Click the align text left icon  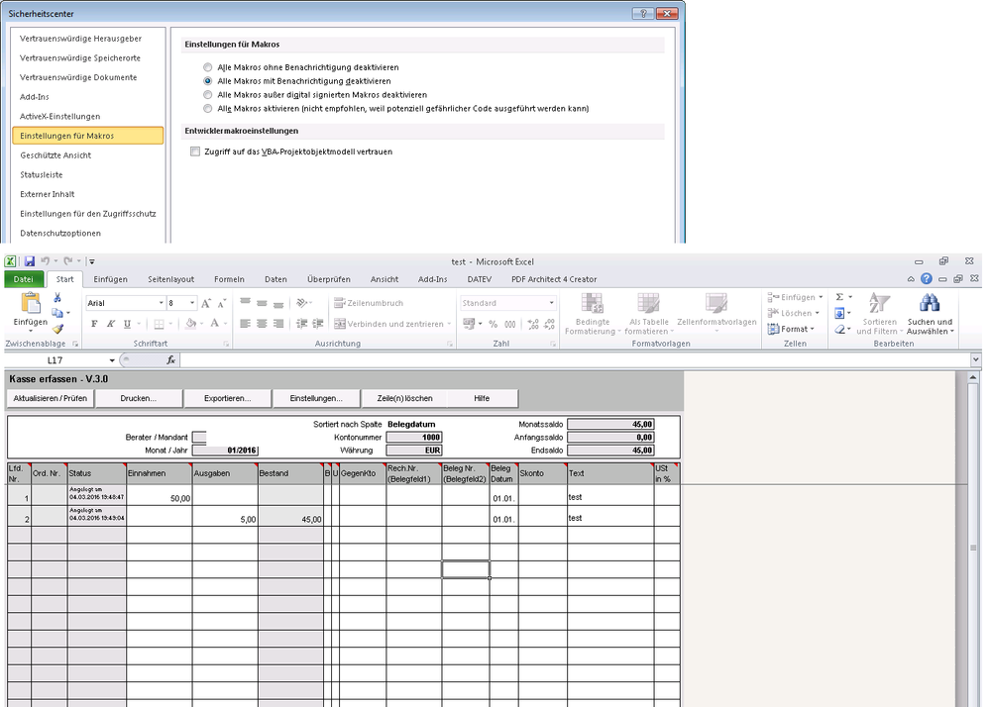pyautogui.click(x=245, y=324)
